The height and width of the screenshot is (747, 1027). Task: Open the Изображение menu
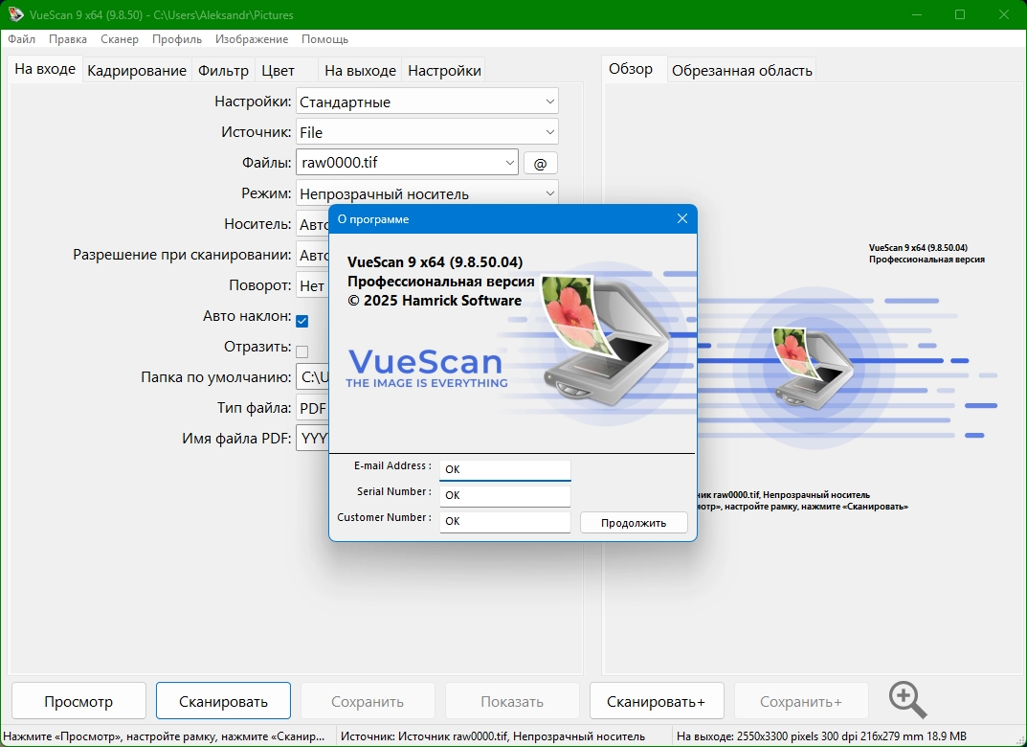[x=252, y=38]
